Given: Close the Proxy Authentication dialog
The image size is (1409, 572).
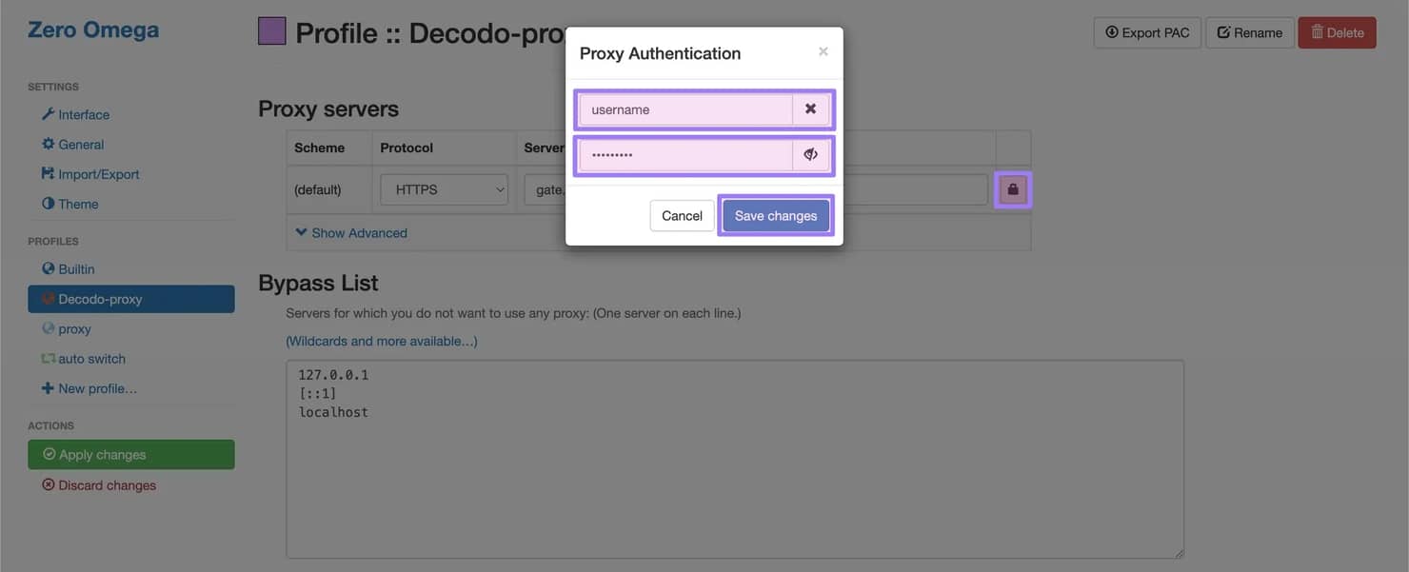Looking at the screenshot, I should click(824, 51).
